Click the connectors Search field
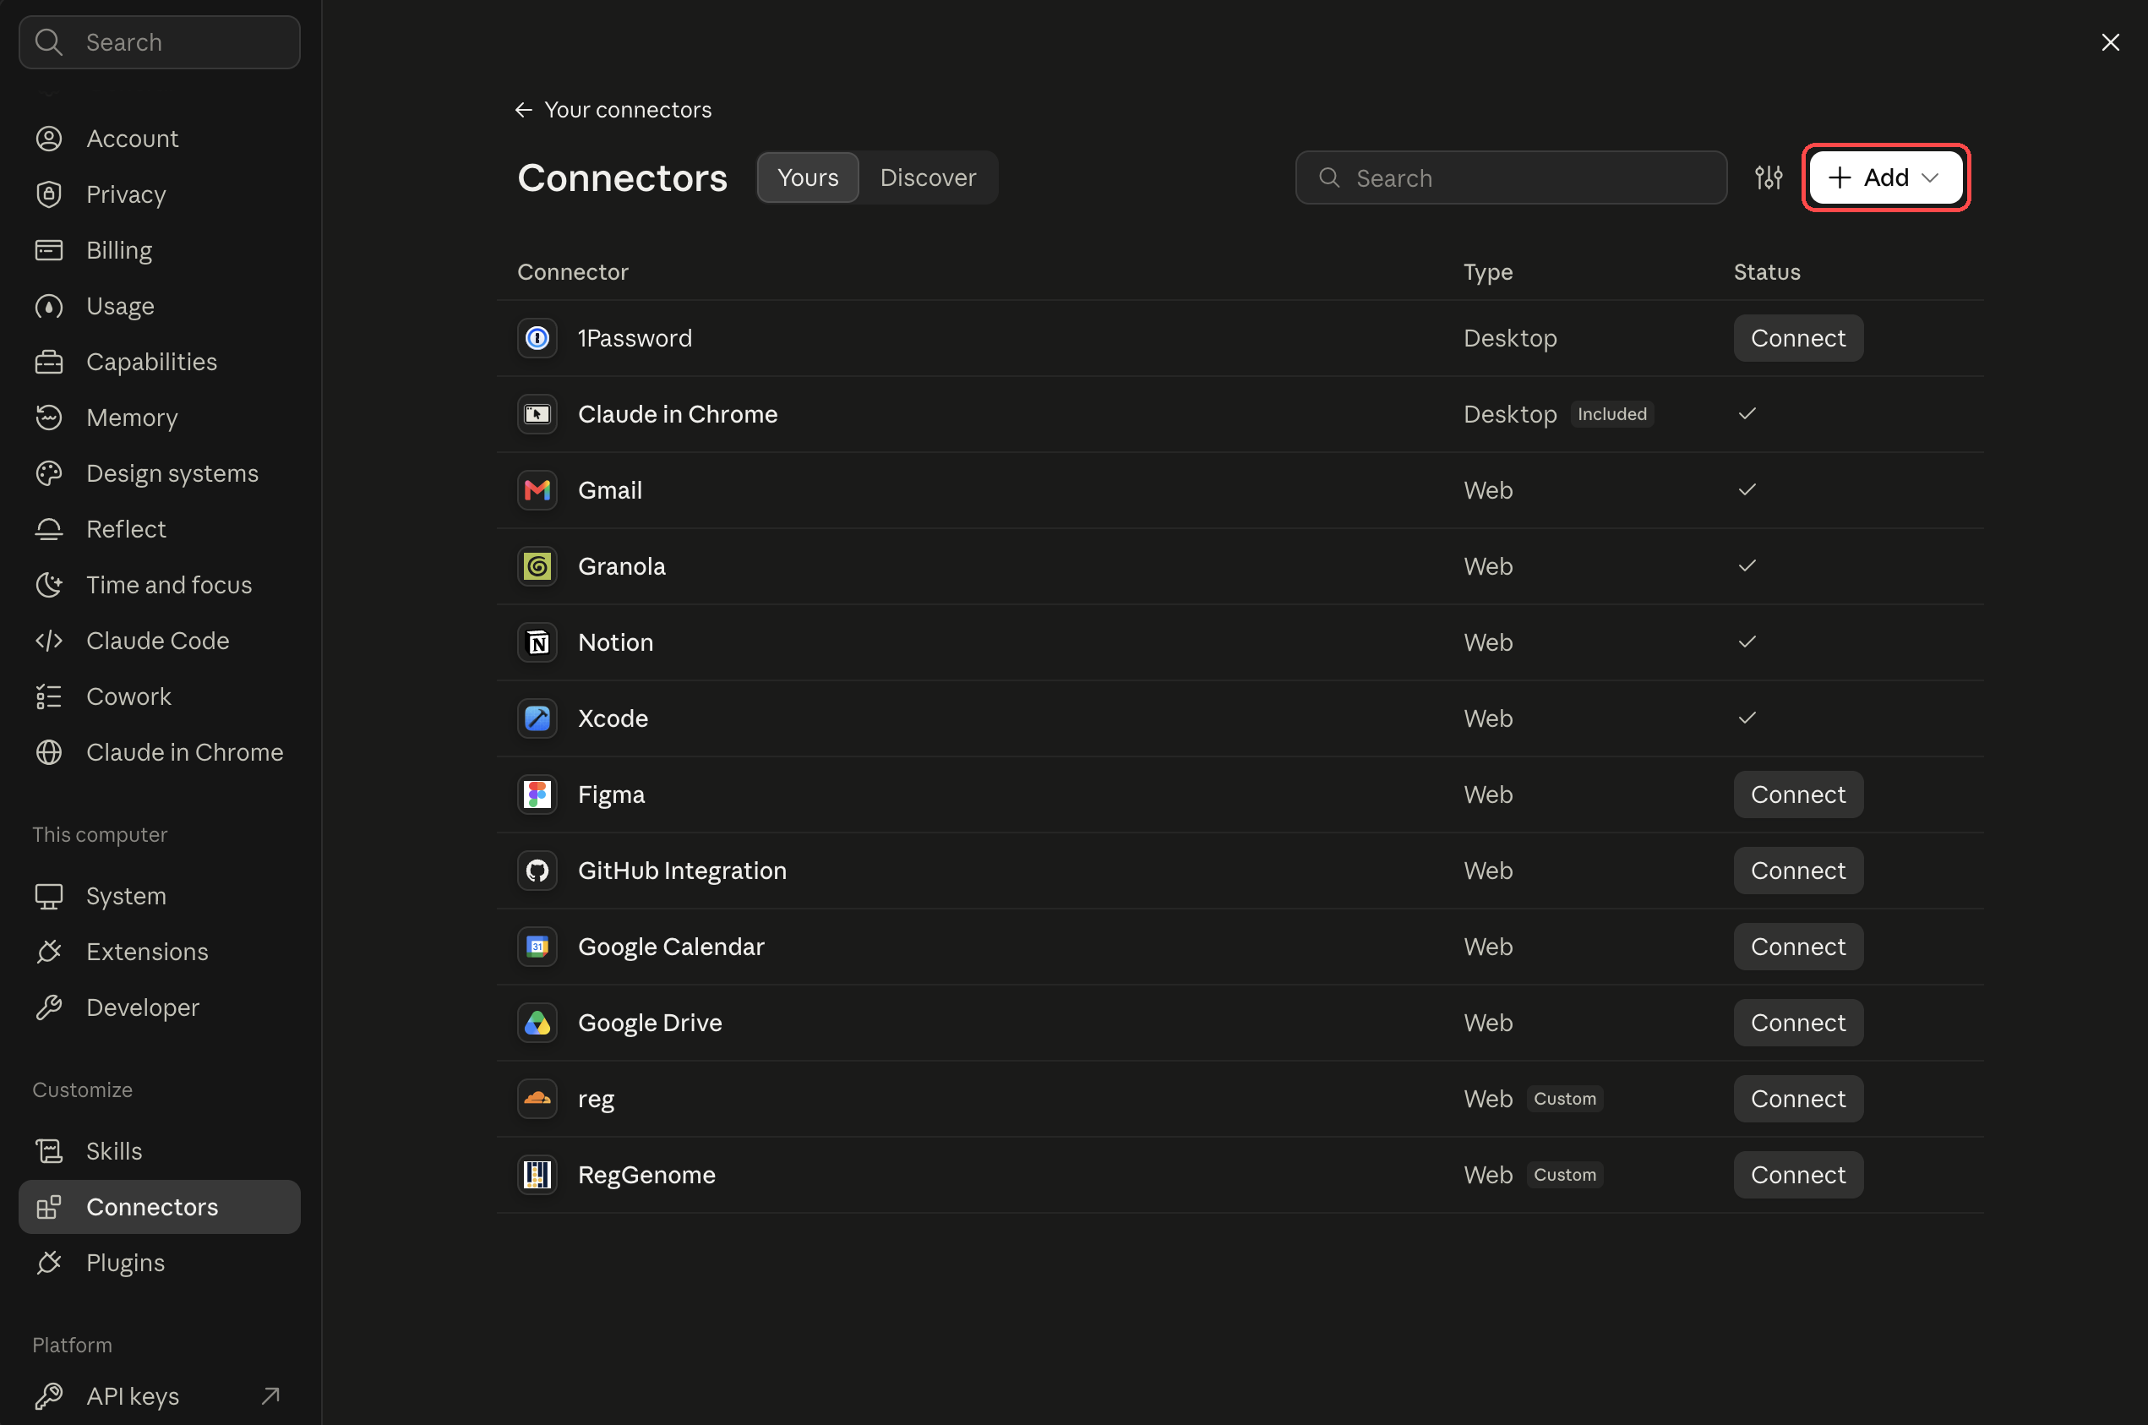 (1510, 177)
